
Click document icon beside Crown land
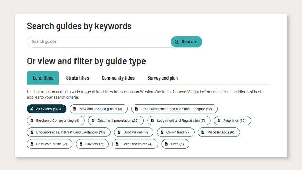pos(162,132)
